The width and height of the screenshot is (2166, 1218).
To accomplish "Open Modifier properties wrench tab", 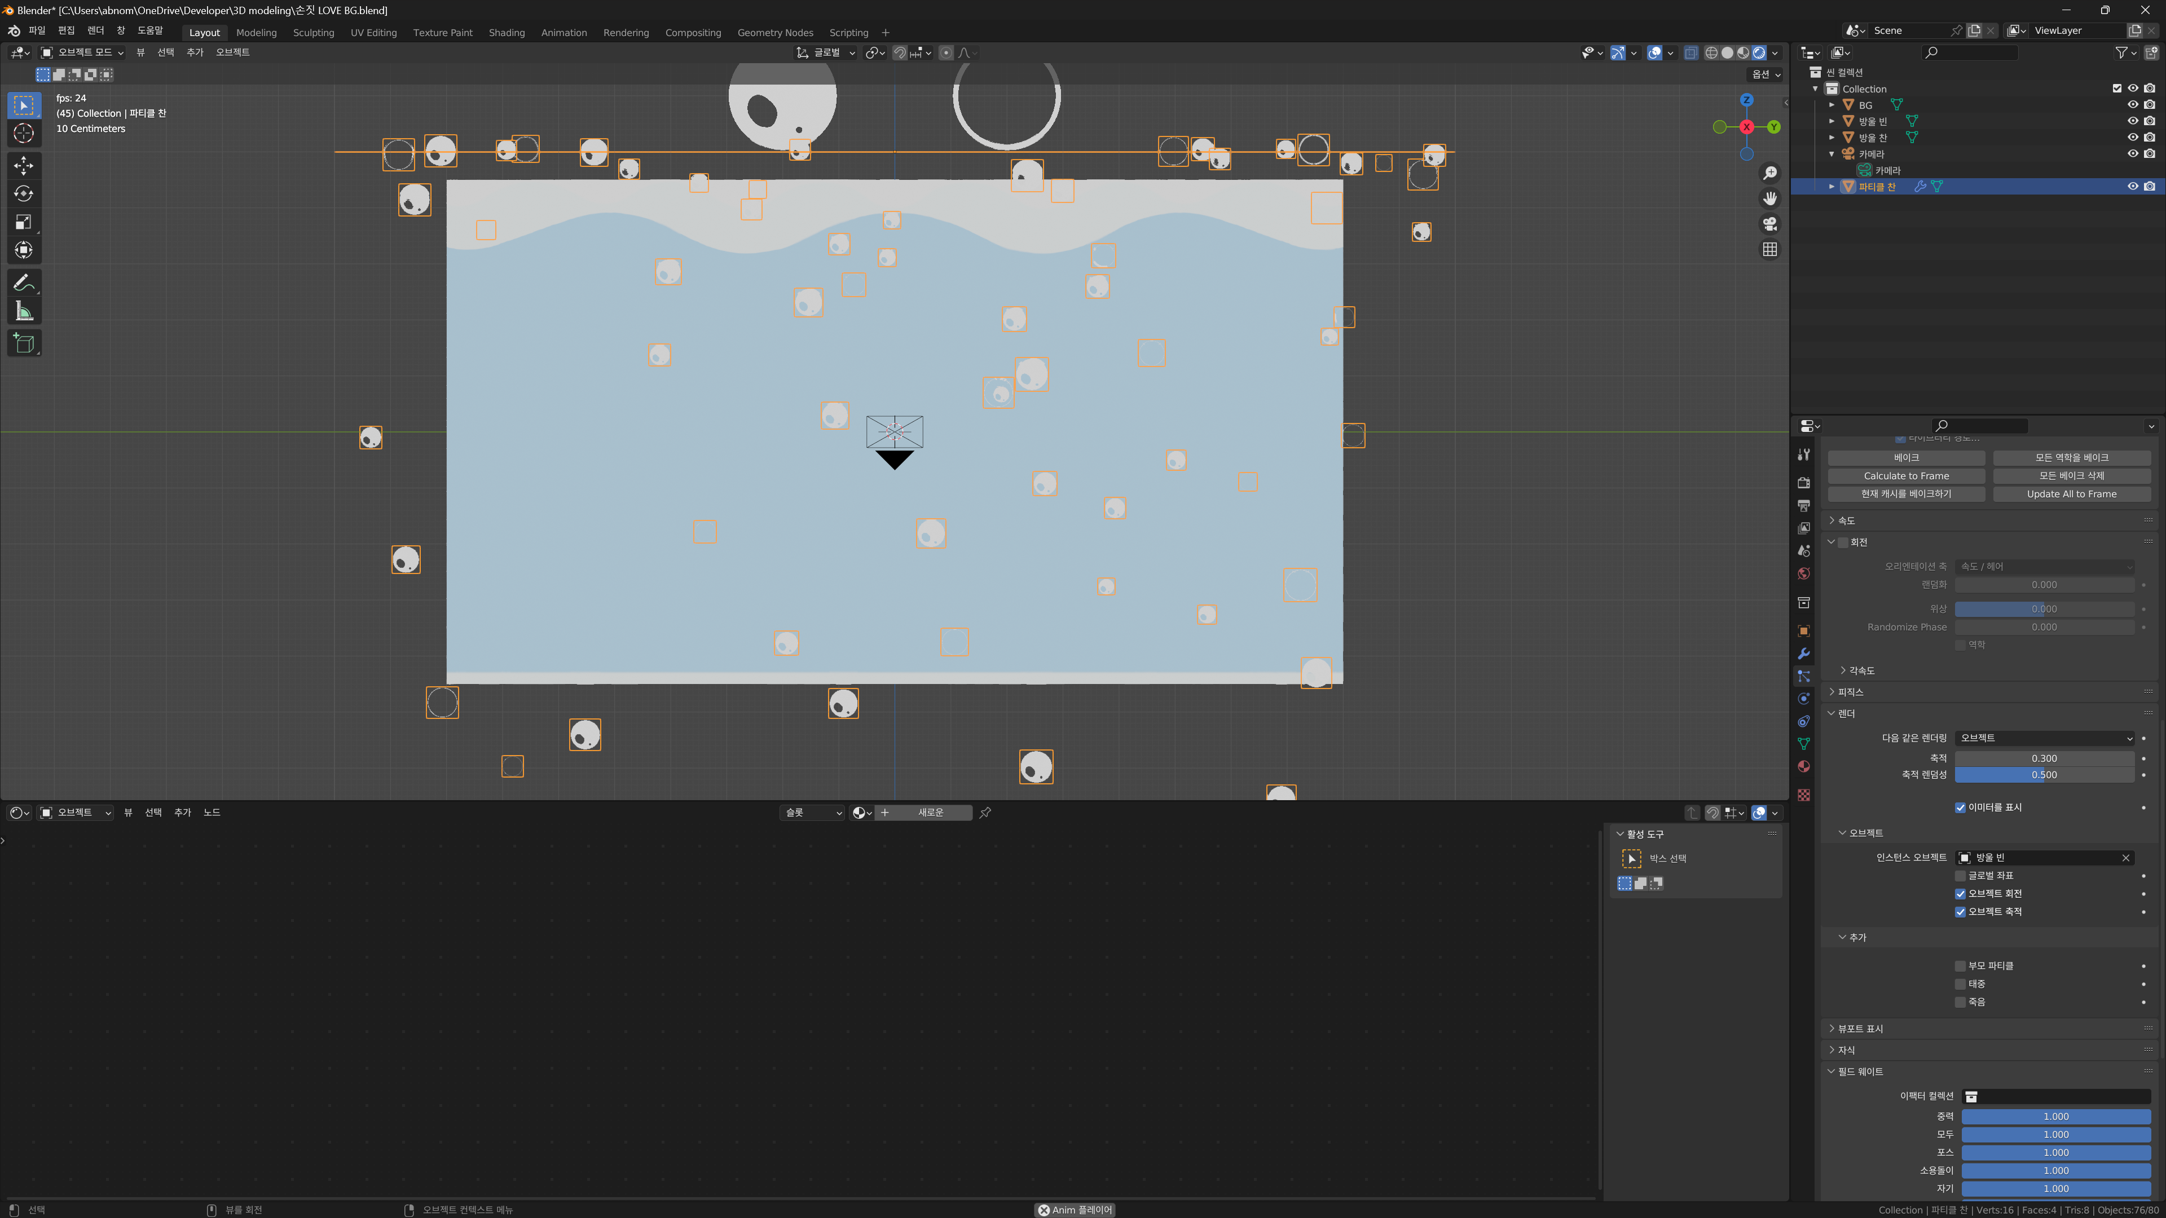I will (x=1804, y=654).
